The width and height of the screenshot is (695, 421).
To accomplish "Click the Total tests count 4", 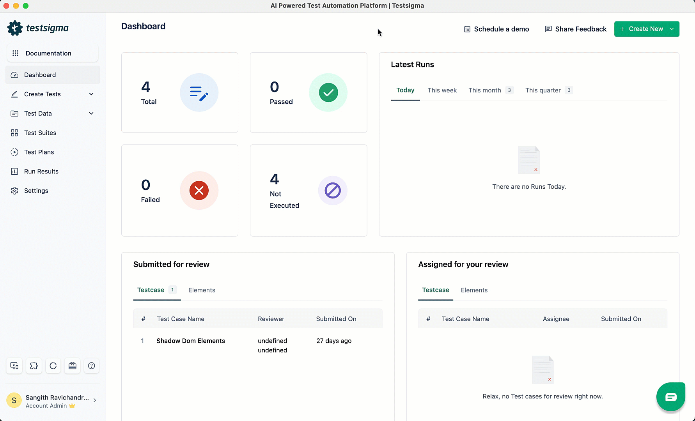I will 146,87.
